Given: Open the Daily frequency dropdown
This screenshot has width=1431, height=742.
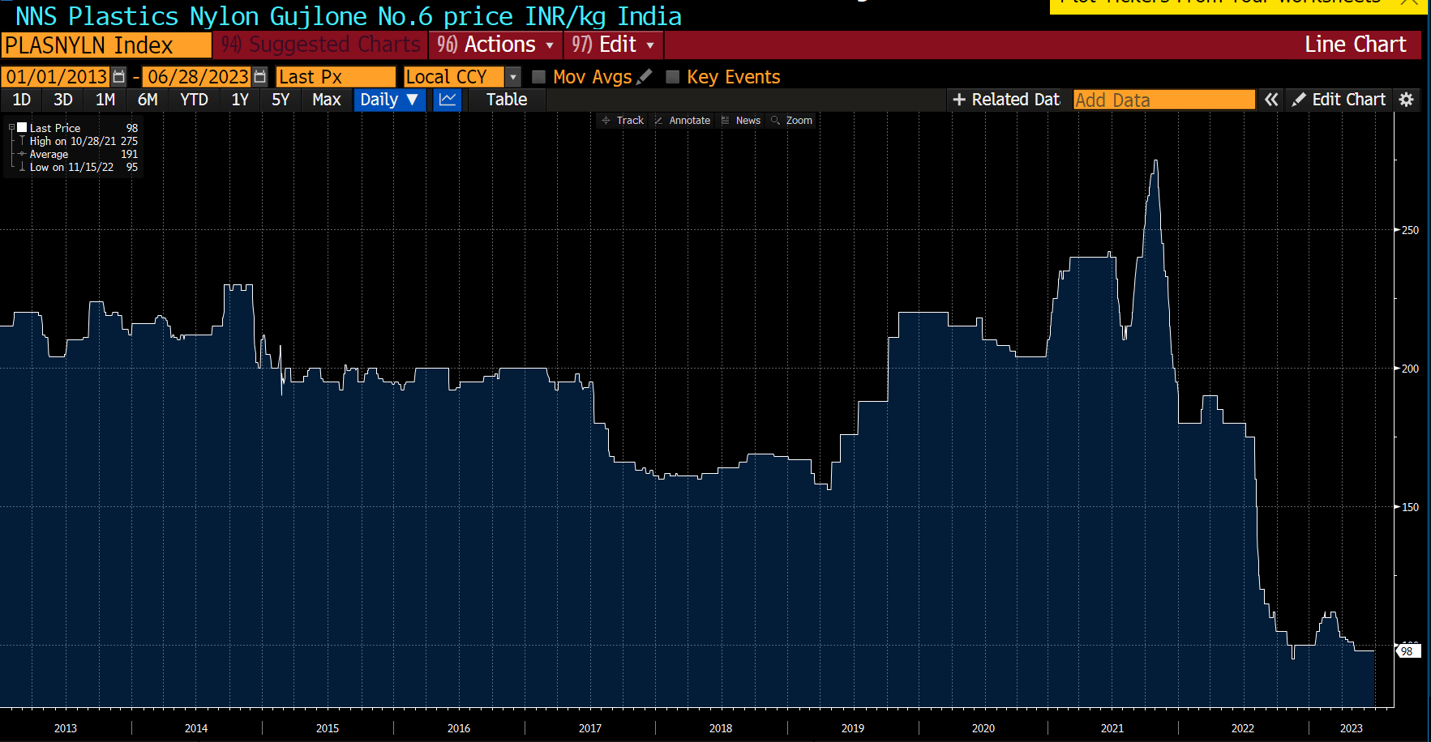Looking at the screenshot, I should pos(389,100).
